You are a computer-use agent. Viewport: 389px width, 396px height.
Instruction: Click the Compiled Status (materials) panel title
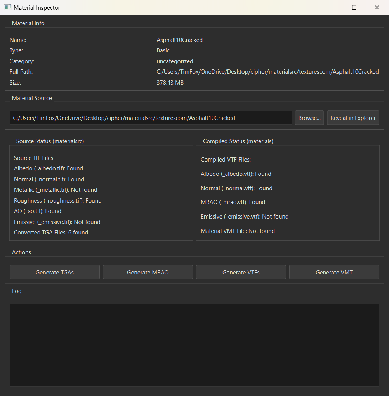coord(238,141)
